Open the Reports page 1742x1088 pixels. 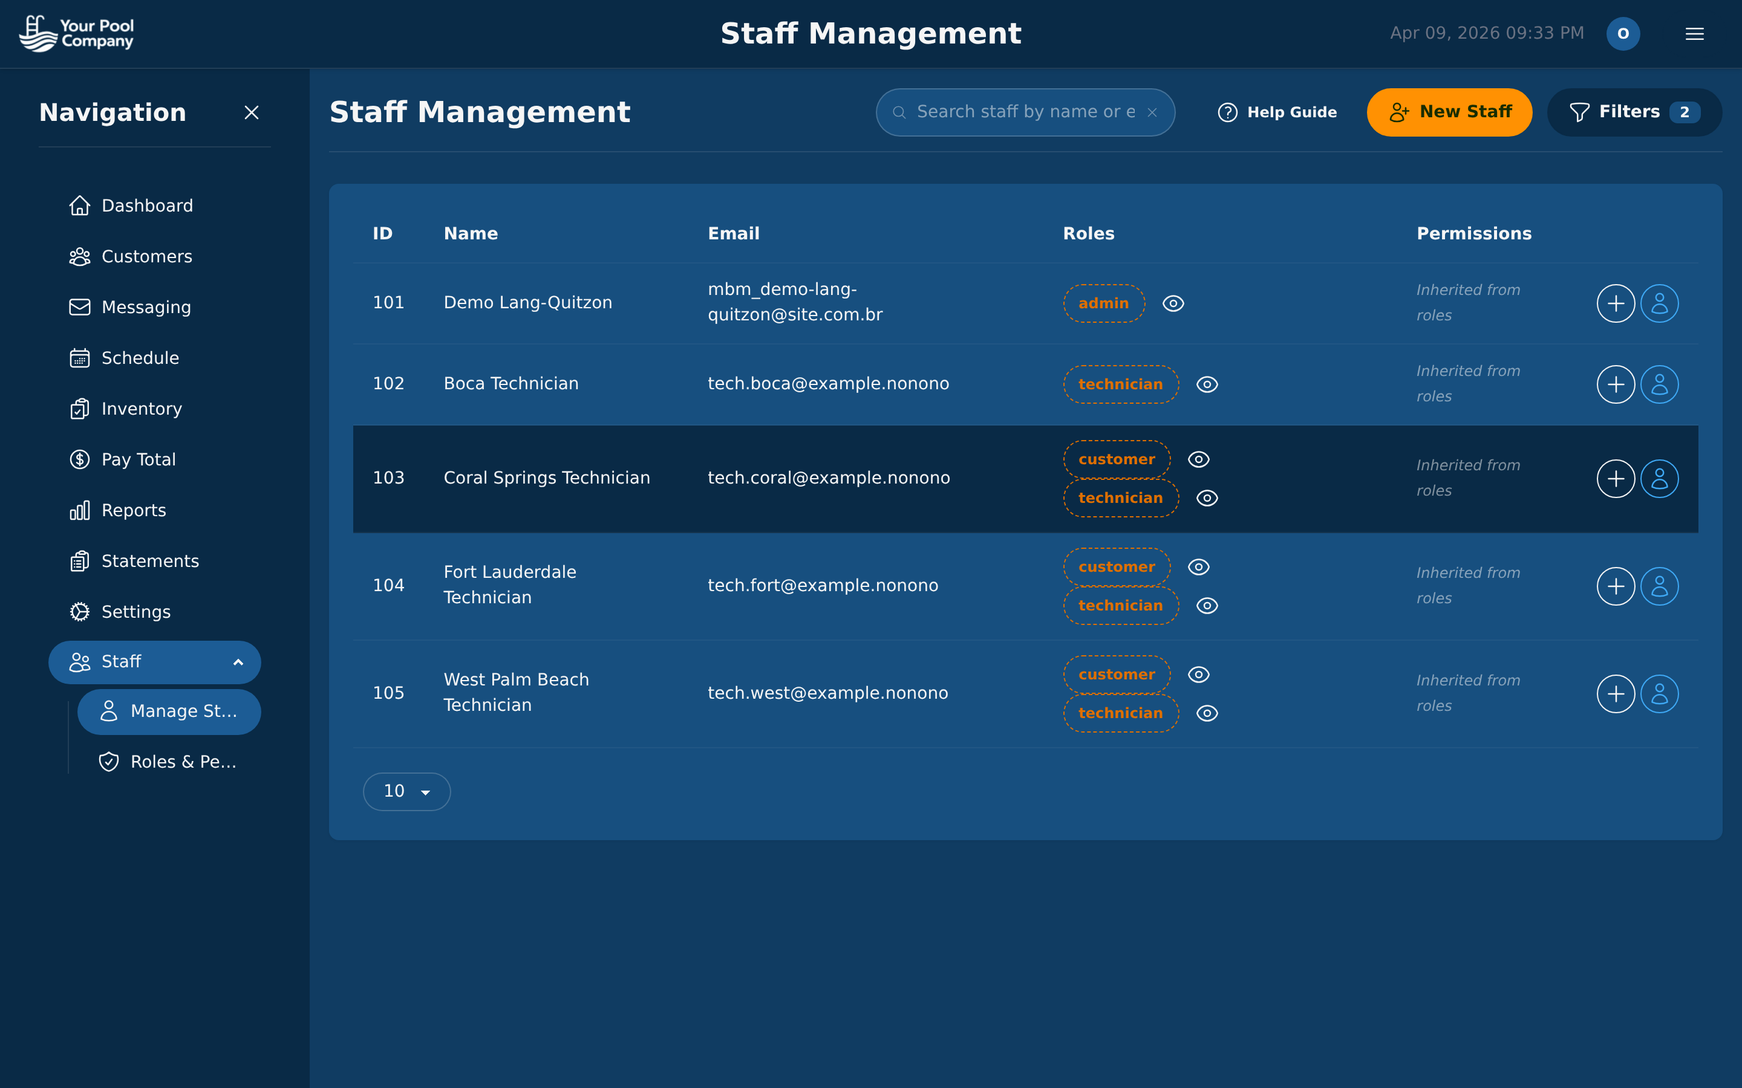point(133,510)
